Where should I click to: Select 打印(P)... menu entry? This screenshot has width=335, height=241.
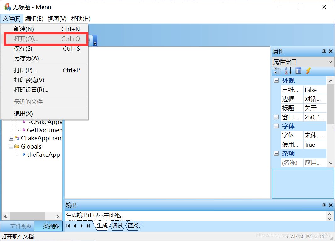44,70
